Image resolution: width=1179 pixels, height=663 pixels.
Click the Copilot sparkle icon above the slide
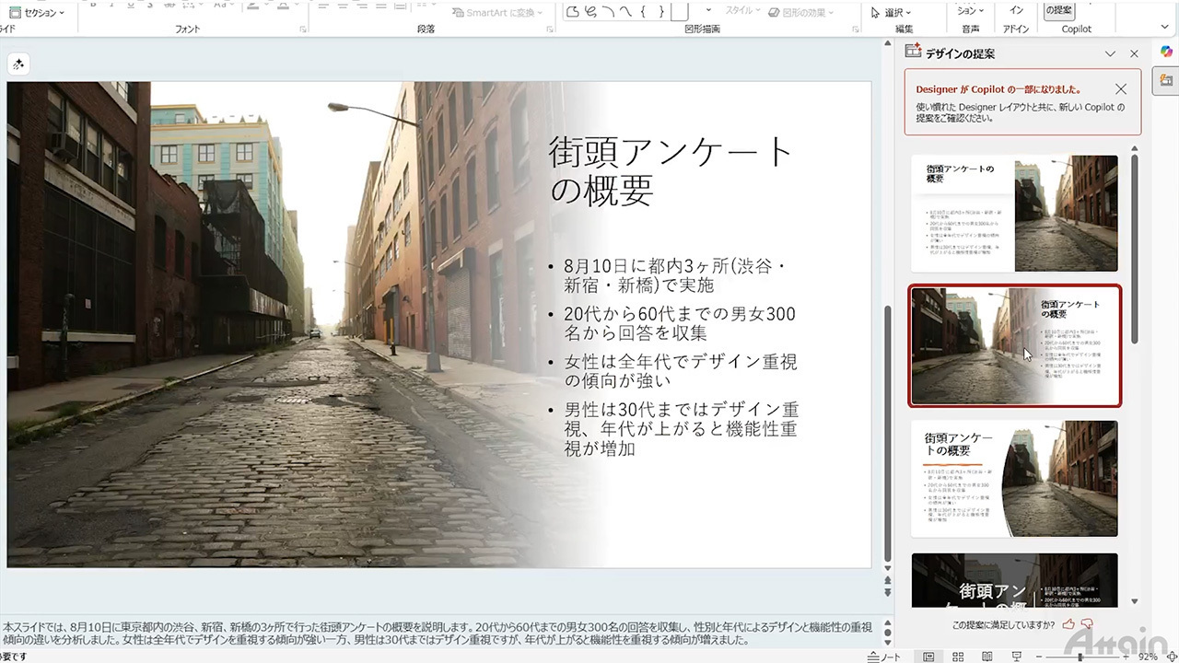[x=18, y=64]
